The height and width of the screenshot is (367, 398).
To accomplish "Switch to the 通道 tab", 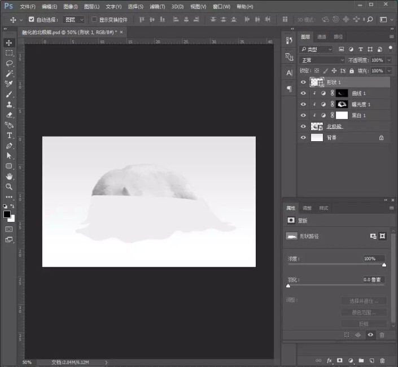I will [321, 37].
